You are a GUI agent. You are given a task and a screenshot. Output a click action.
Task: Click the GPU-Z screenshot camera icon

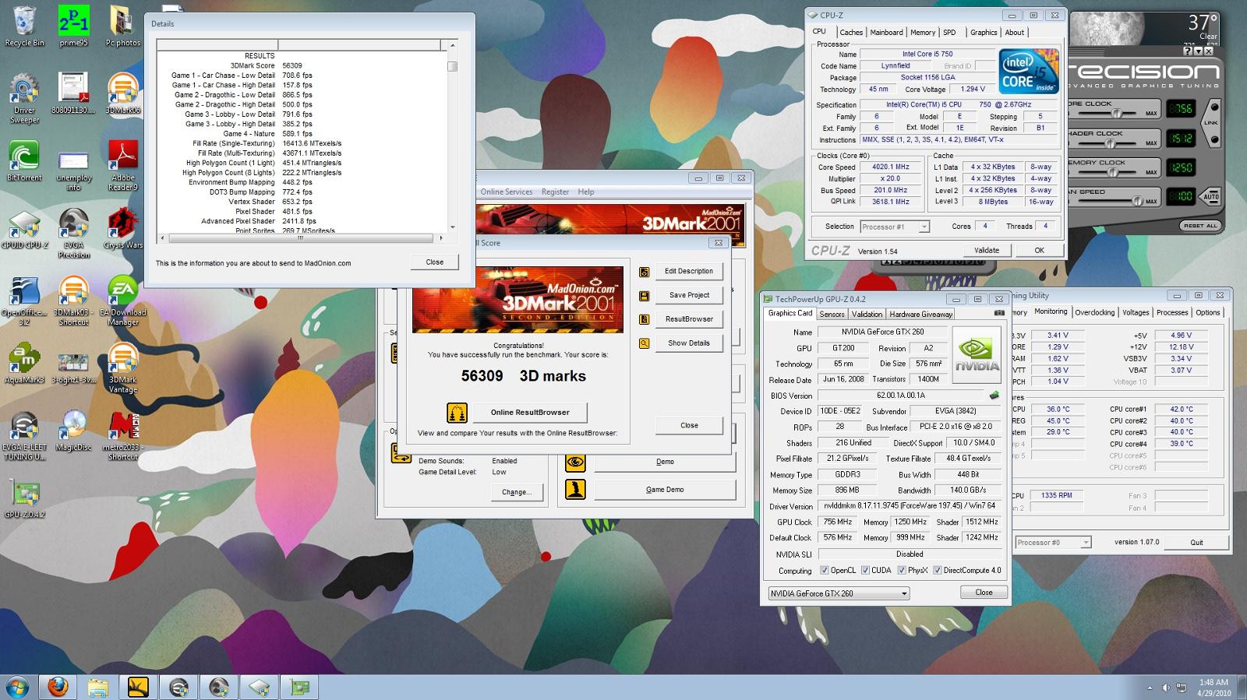pos(999,313)
